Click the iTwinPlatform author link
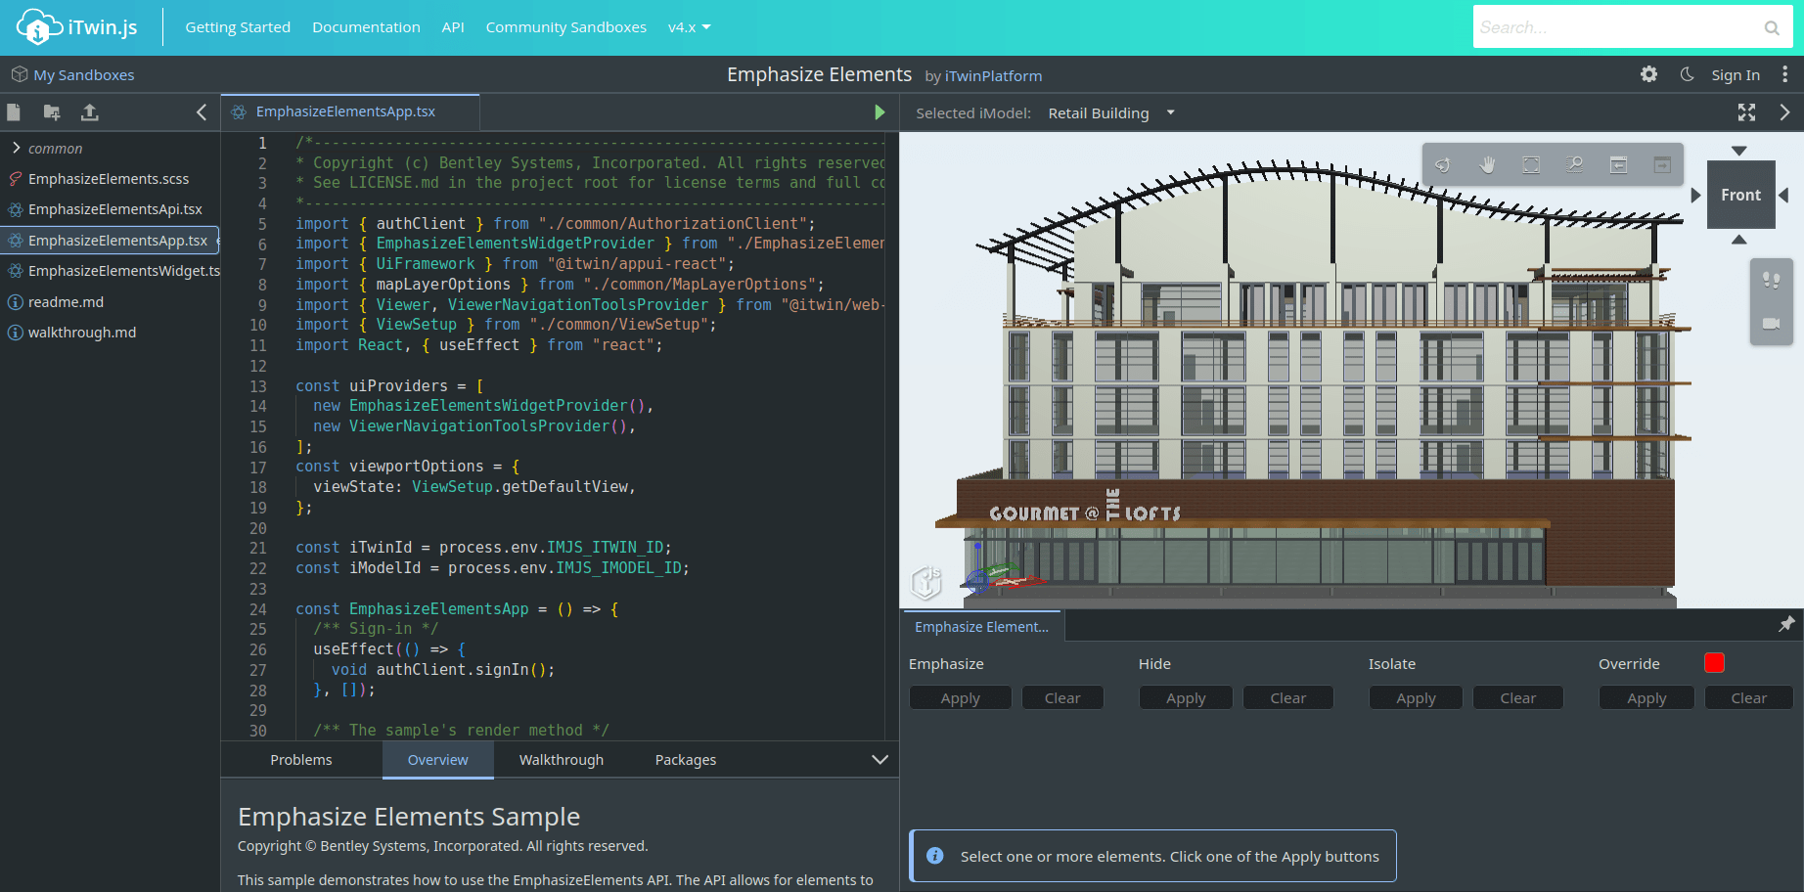The height and width of the screenshot is (892, 1804). pos(993,76)
